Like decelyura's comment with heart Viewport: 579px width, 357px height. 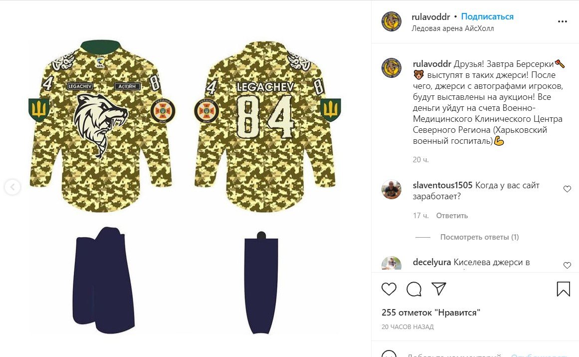point(567,265)
